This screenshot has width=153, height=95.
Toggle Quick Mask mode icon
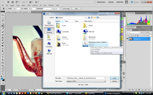[x=3, y=83]
